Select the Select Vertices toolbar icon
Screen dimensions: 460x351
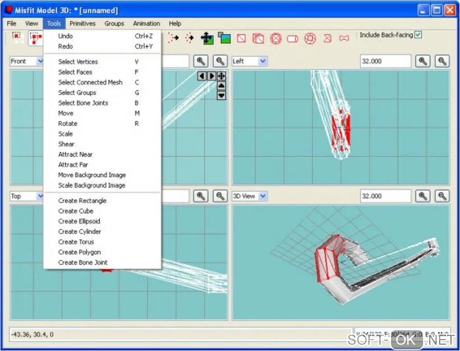tap(17, 38)
